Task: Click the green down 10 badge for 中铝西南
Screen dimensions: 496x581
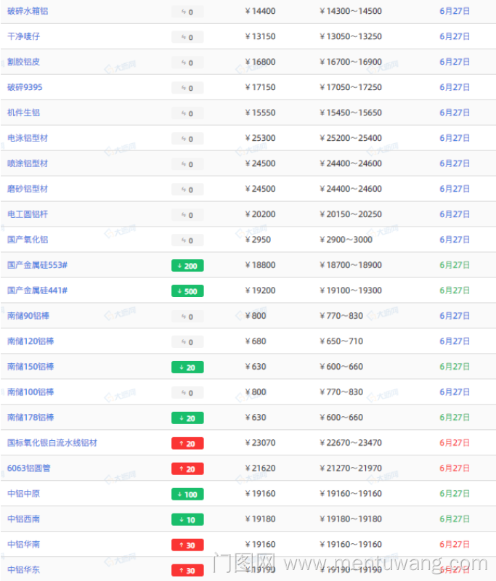Action: (187, 520)
